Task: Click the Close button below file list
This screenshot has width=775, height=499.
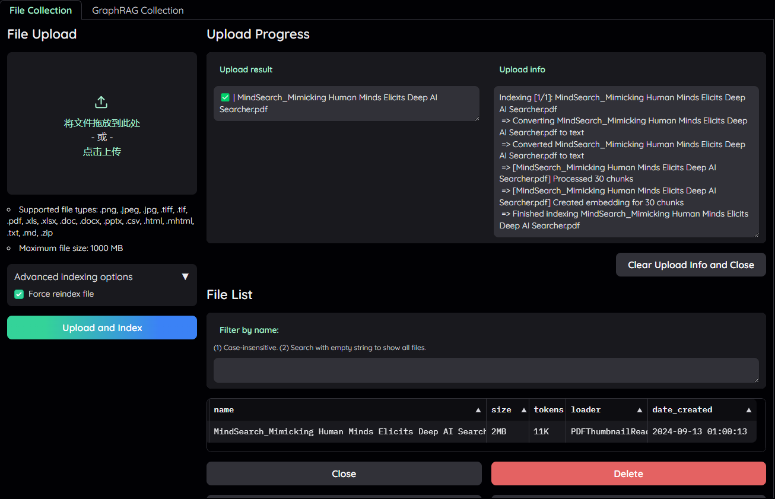Action: [344, 473]
